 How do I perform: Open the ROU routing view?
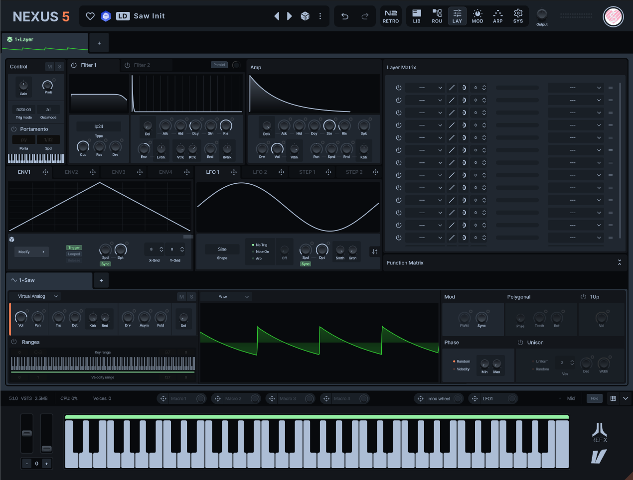[x=437, y=16]
